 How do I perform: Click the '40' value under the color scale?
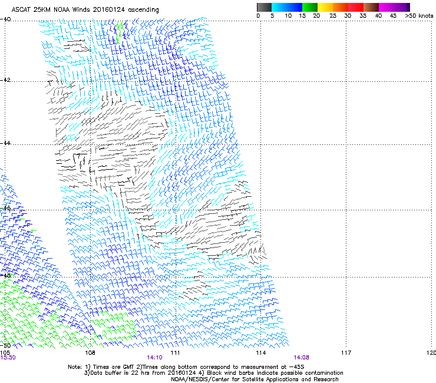pyautogui.click(x=378, y=16)
